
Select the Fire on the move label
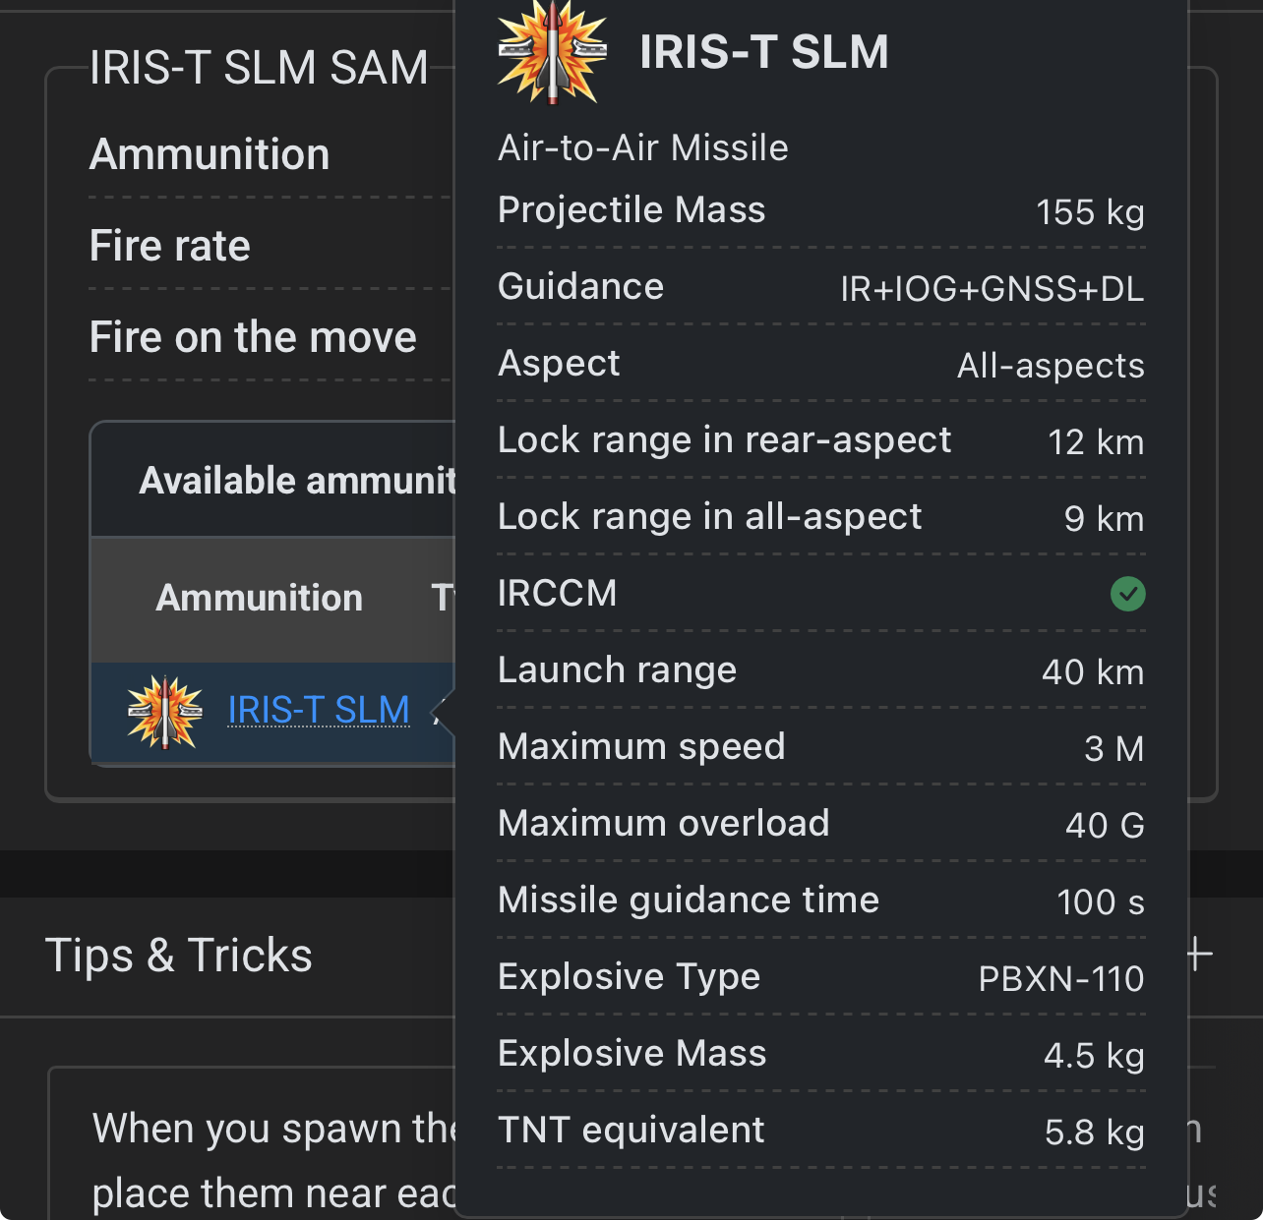253,337
